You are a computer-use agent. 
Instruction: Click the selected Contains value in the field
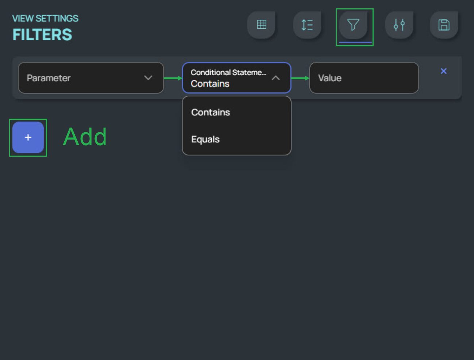click(210, 84)
